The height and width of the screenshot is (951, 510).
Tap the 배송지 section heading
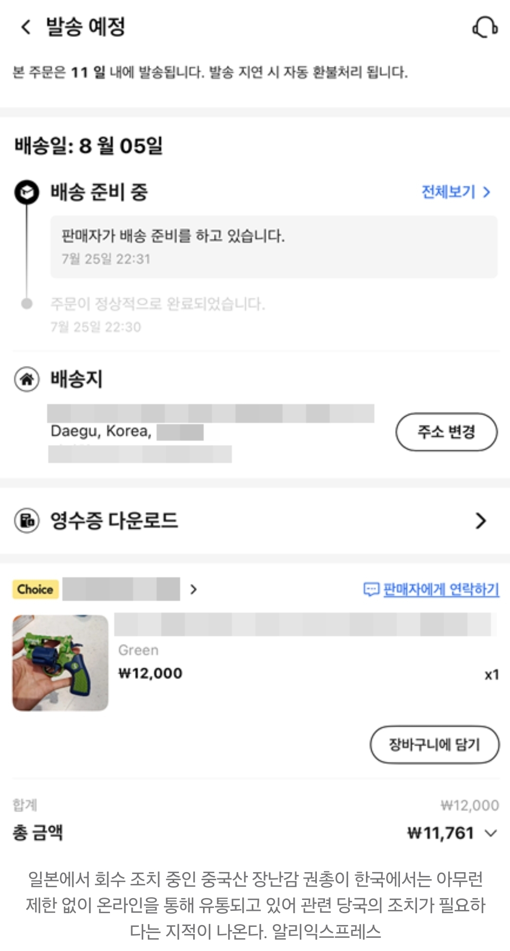click(76, 379)
